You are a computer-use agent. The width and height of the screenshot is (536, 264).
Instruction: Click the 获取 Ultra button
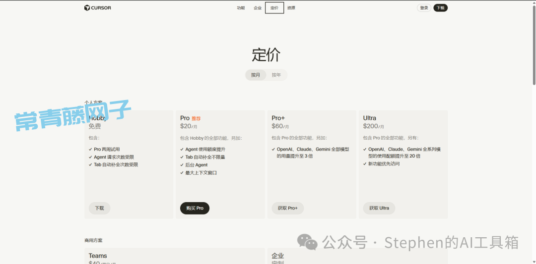379,209
